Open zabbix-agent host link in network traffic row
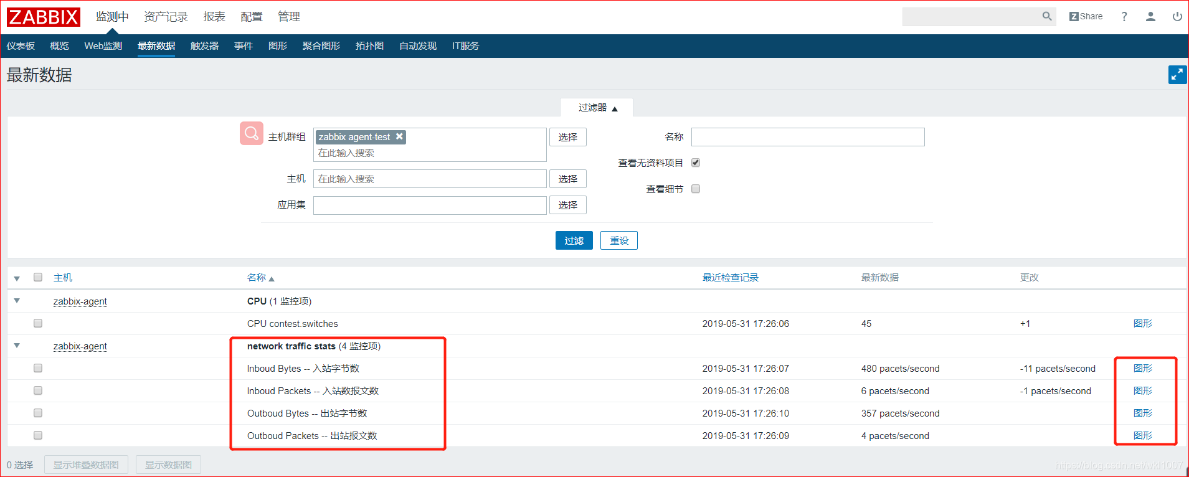 [x=80, y=346]
